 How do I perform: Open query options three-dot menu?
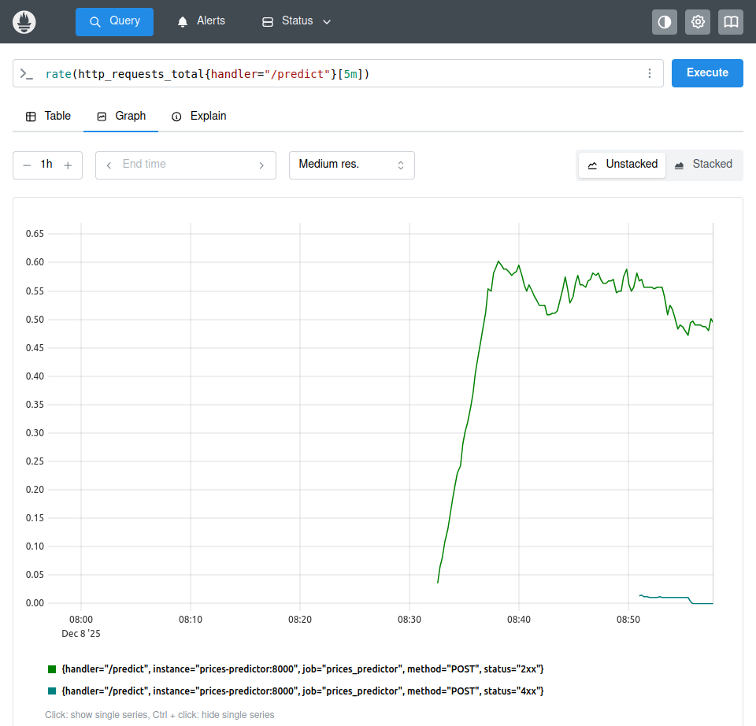click(650, 73)
